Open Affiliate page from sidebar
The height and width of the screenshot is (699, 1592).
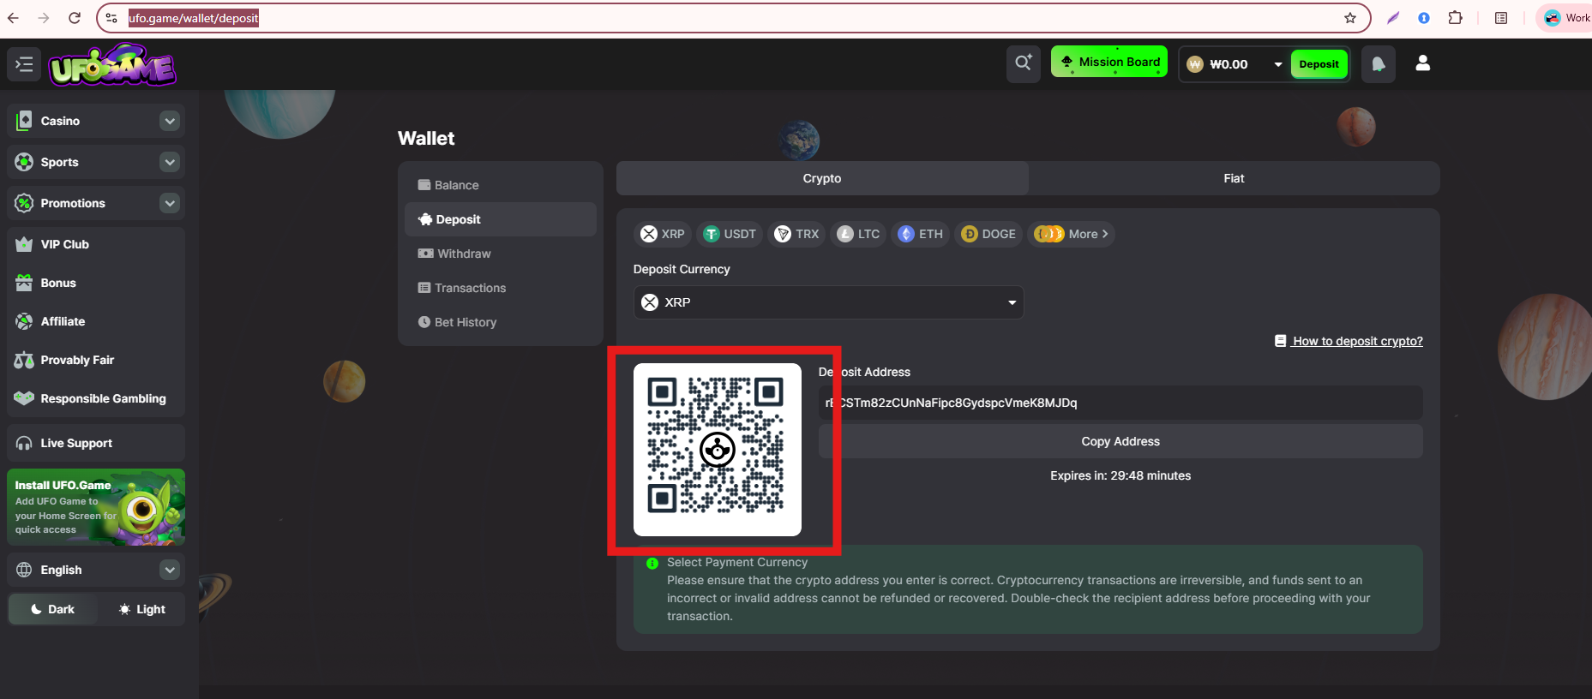click(96, 321)
